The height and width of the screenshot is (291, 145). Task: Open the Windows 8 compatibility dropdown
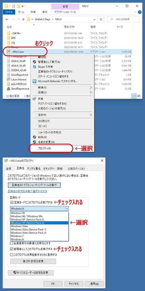coord(39,208)
